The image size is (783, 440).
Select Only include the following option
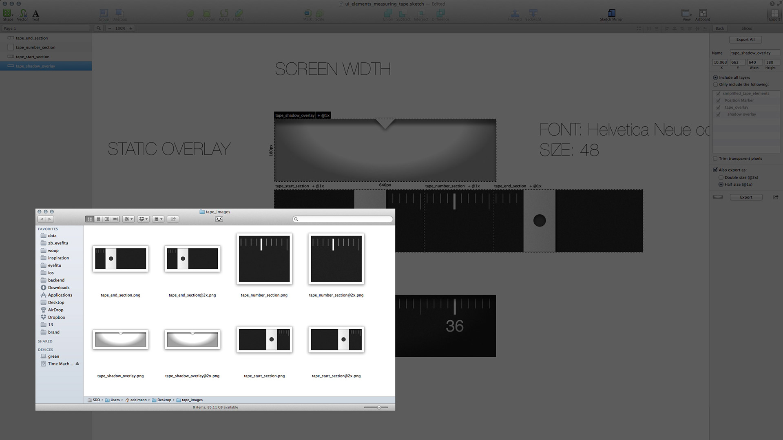click(x=715, y=85)
